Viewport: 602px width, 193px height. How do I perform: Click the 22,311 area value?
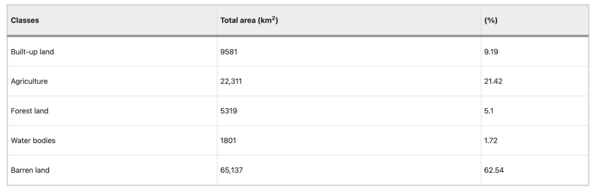coord(232,81)
